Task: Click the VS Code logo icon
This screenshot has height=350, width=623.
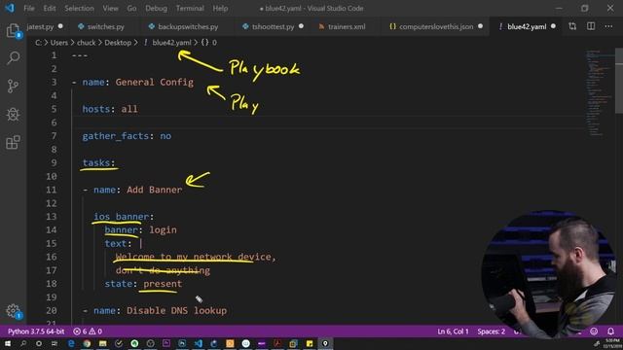Action: click(10, 8)
